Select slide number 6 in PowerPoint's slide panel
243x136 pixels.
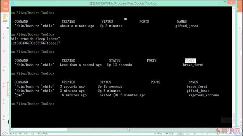pos(4,116)
